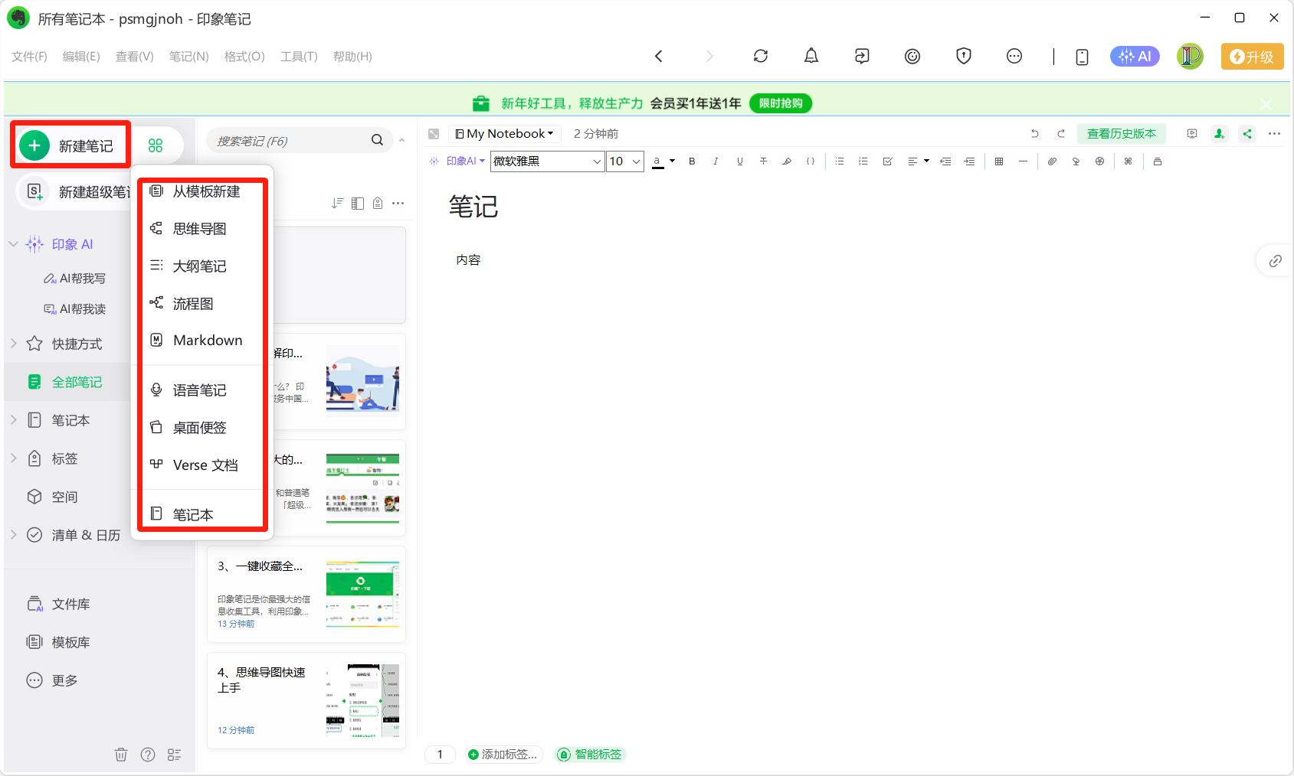Viewport: 1294px width, 776px height.
Task: Click the search magnifier icon
Action: (x=377, y=140)
